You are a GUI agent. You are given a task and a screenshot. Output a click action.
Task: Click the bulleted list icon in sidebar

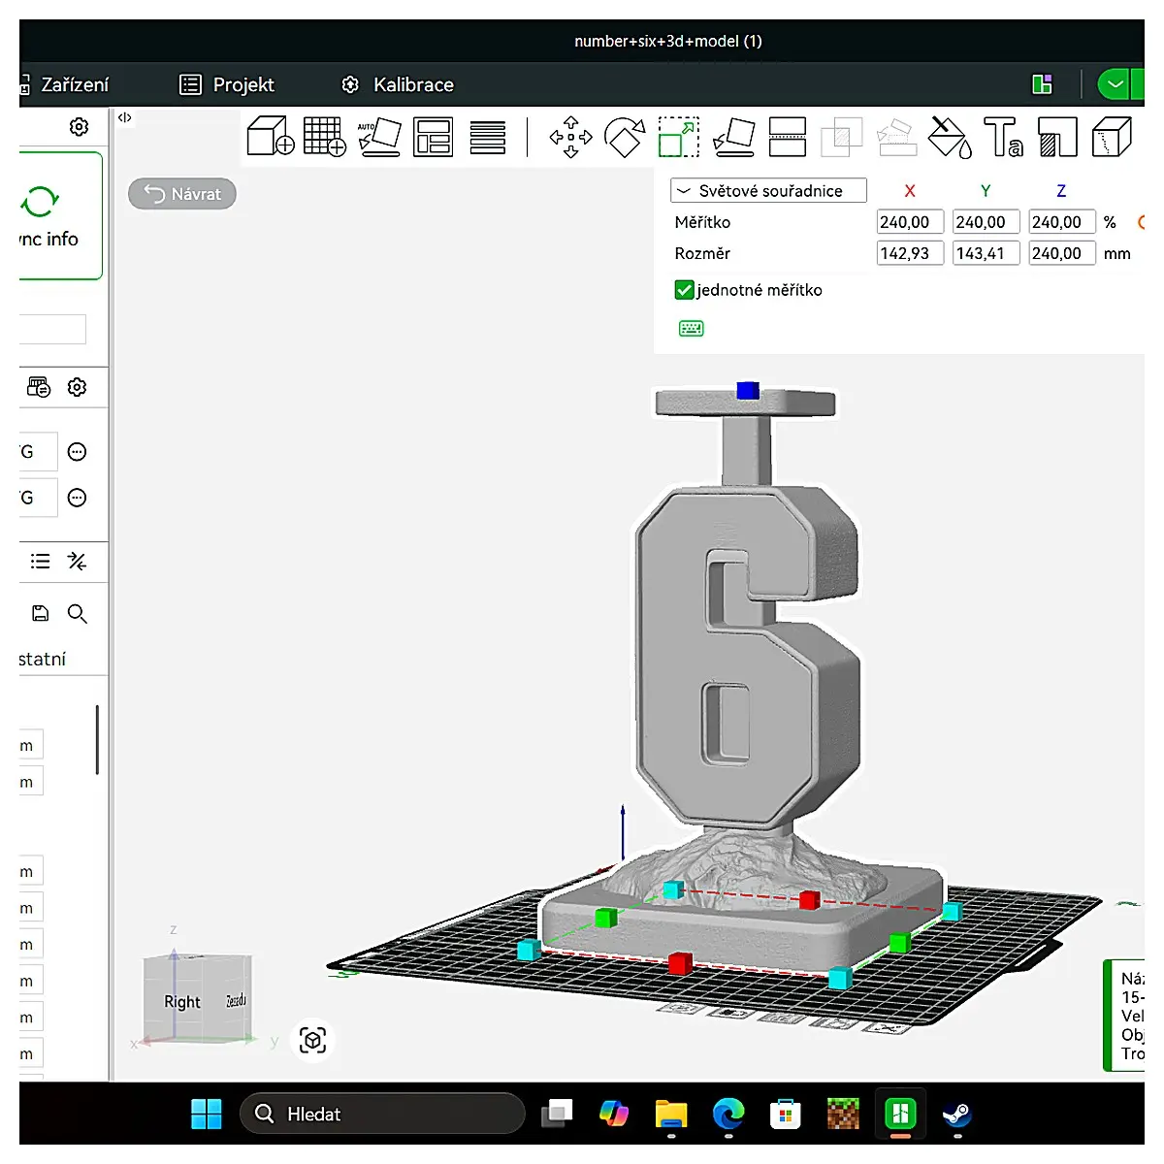(x=40, y=561)
